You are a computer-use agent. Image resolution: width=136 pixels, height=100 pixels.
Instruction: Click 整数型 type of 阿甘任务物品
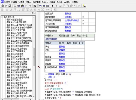(68, 31)
